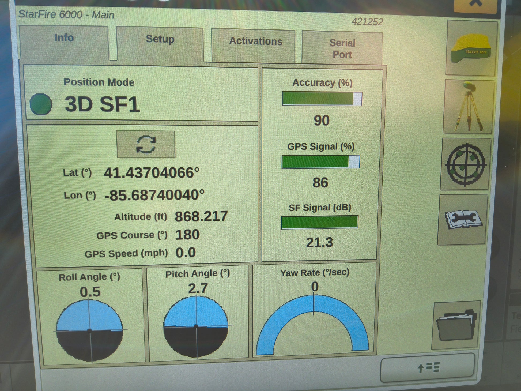Click the SF Signal dB bar
The height and width of the screenshot is (391, 521).
[319, 222]
